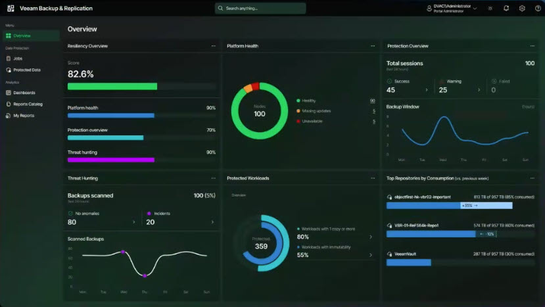
Task: Open Protected Workloads options menu
Action: [373, 178]
